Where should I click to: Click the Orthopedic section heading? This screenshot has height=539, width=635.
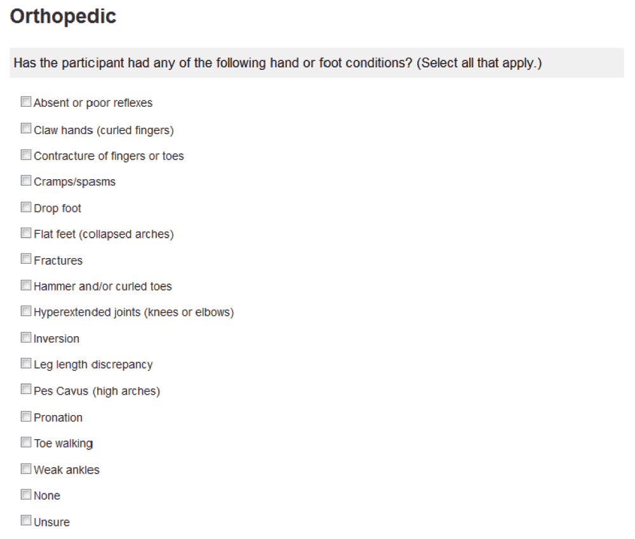pyautogui.click(x=63, y=17)
